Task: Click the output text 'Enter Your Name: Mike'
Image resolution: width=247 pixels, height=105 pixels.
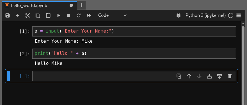Action: coord(64,41)
